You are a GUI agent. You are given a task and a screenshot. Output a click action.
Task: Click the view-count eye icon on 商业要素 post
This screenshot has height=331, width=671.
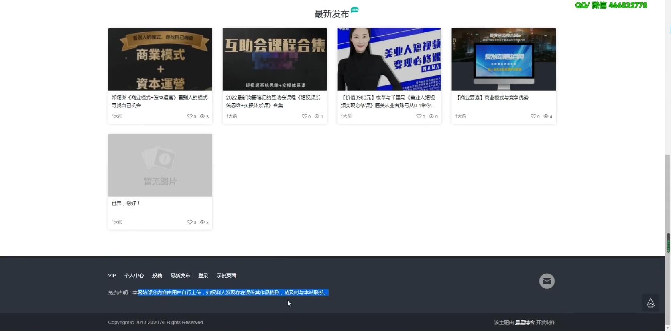(x=546, y=116)
